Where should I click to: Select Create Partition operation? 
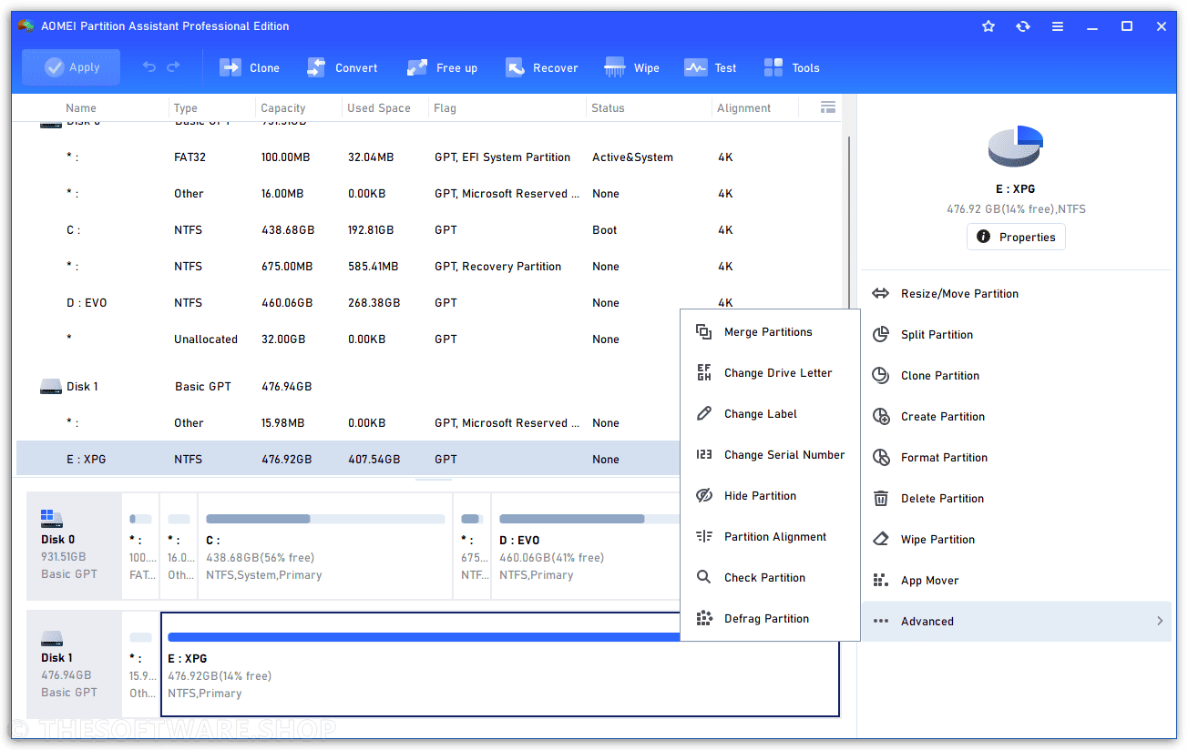(1016, 416)
